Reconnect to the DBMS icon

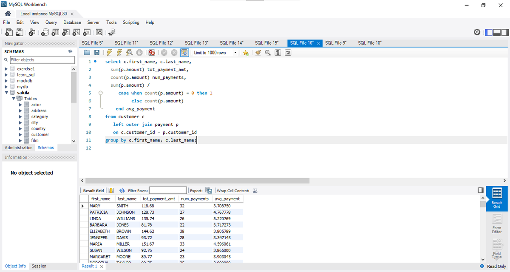(112, 32)
